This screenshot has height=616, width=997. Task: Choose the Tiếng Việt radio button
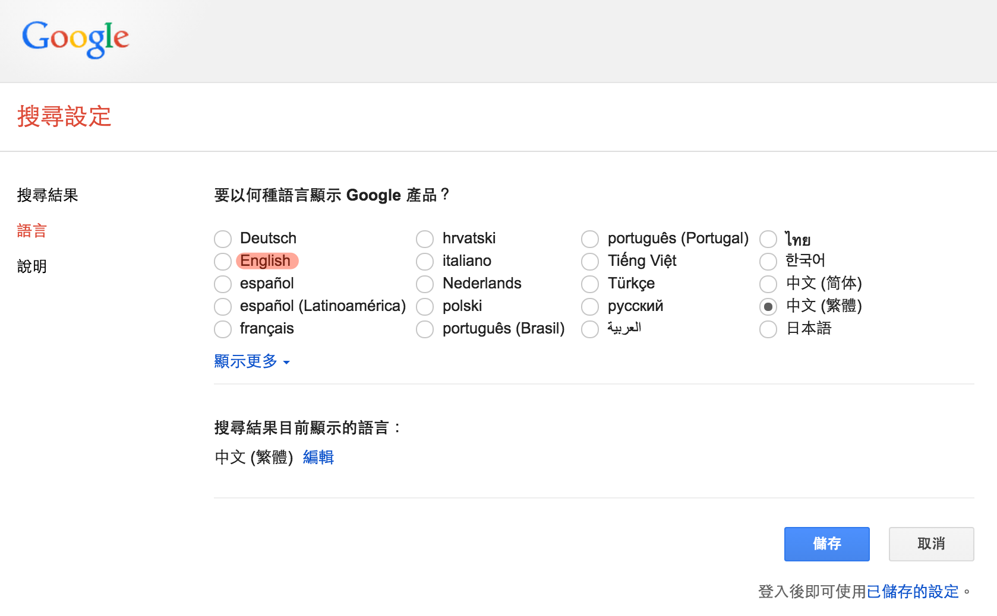[590, 262]
